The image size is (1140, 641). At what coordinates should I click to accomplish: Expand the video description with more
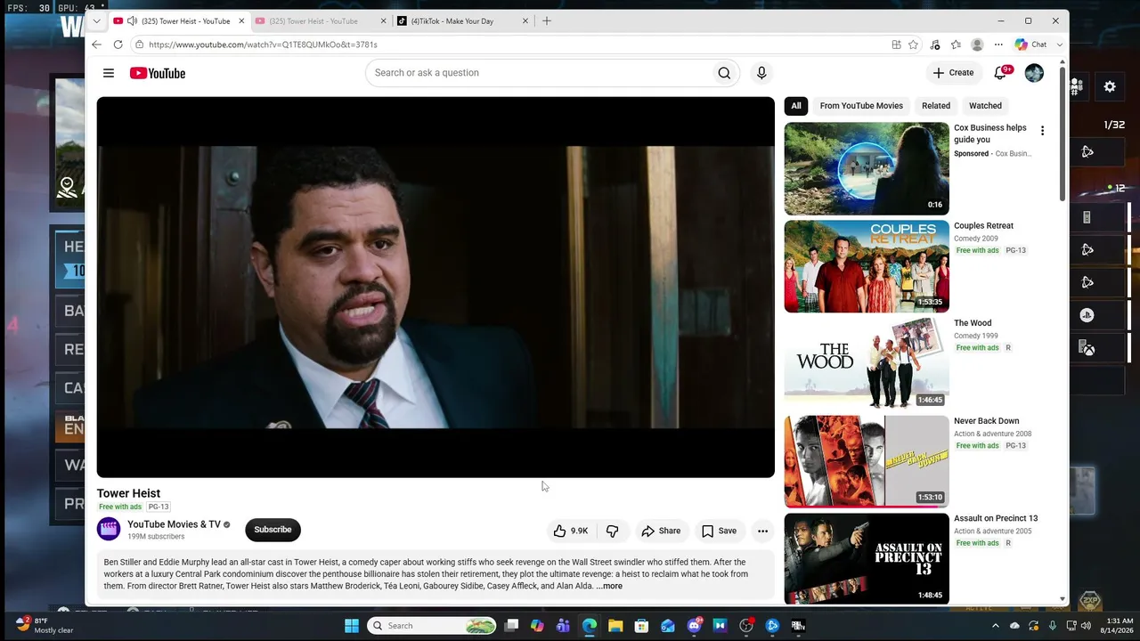tap(609, 587)
